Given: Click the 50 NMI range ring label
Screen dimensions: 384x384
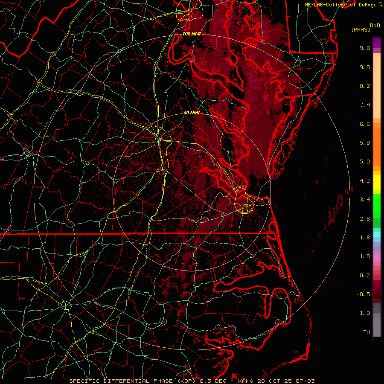Looking at the screenshot, I should click(192, 113).
